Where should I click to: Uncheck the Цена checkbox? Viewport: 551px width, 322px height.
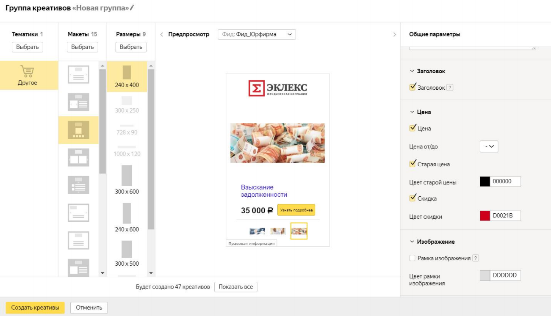413,128
